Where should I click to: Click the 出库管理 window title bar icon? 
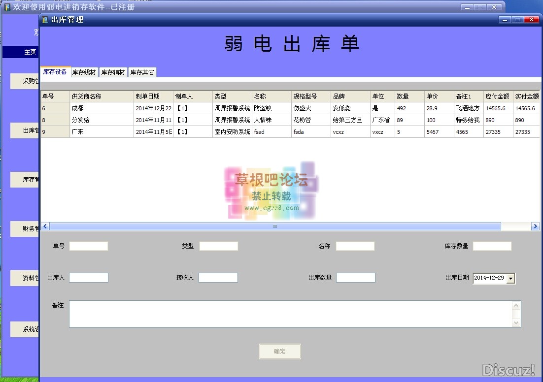pyautogui.click(x=44, y=20)
